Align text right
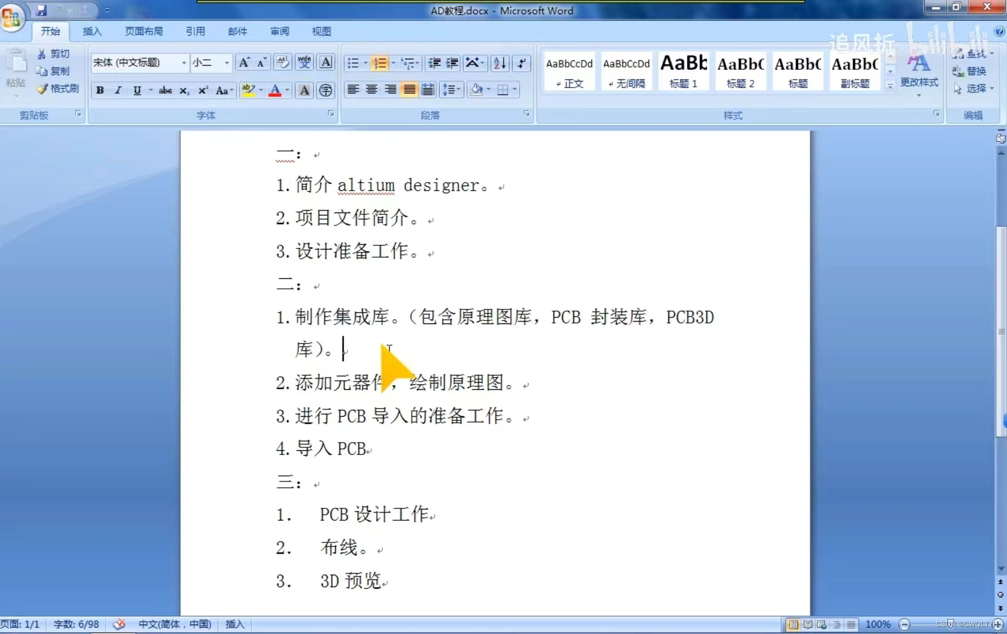 390,90
